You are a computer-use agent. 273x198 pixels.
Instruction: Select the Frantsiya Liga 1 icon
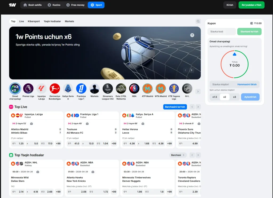81,89
